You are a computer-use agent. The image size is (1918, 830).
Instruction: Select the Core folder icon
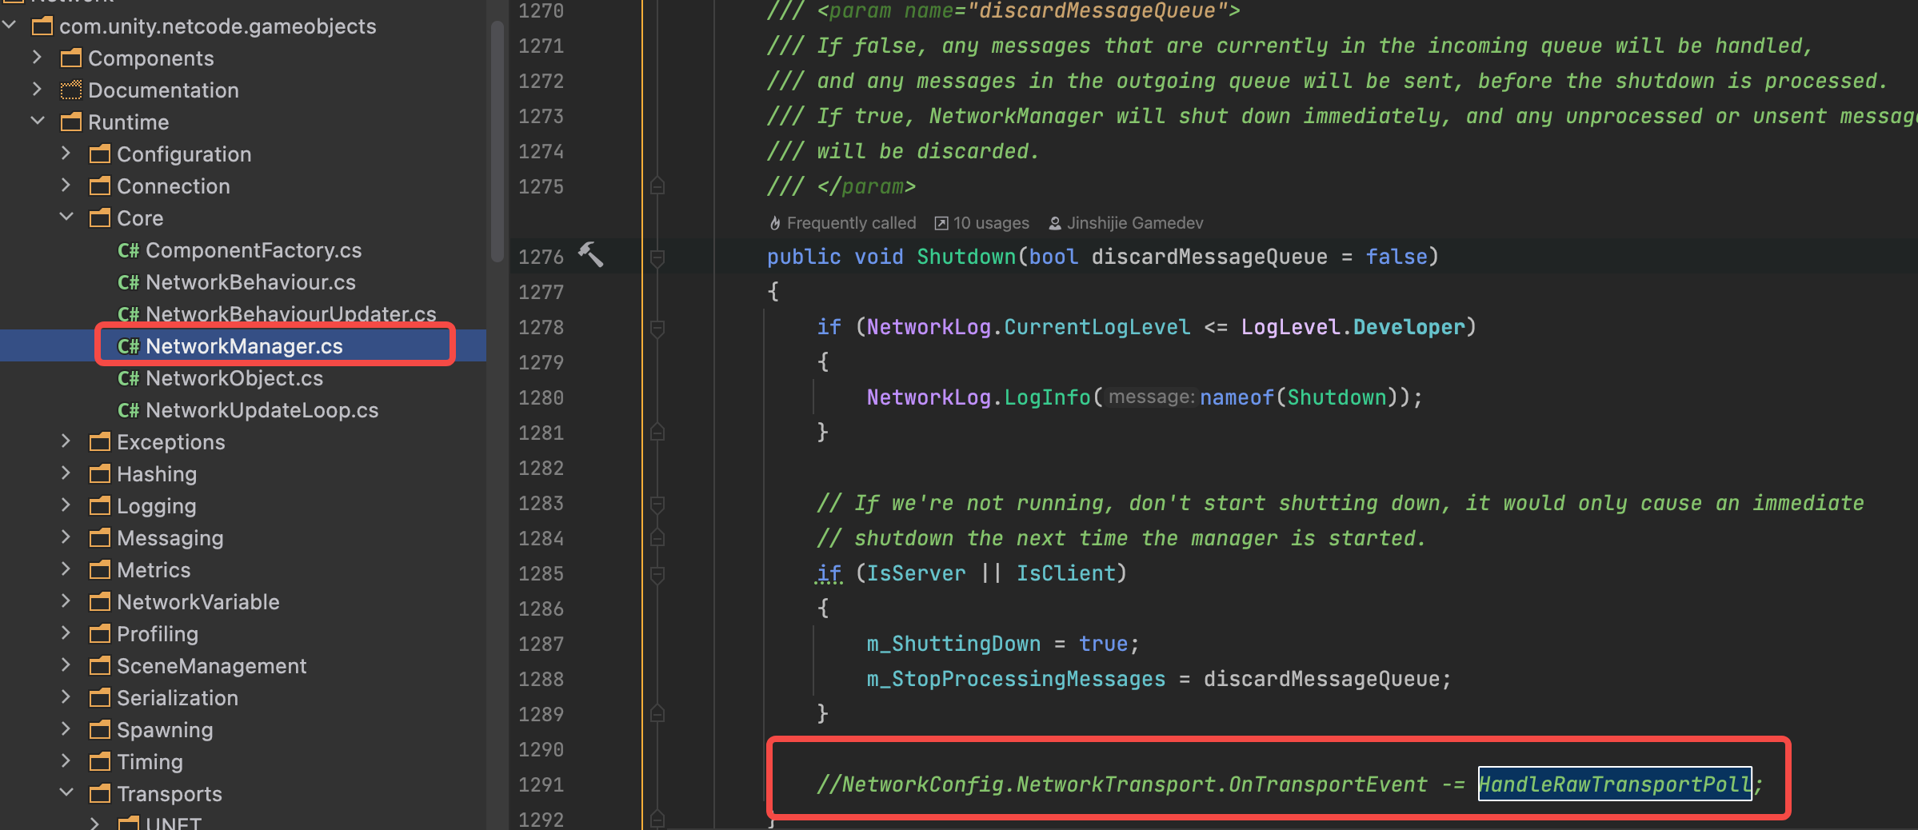[x=100, y=217]
